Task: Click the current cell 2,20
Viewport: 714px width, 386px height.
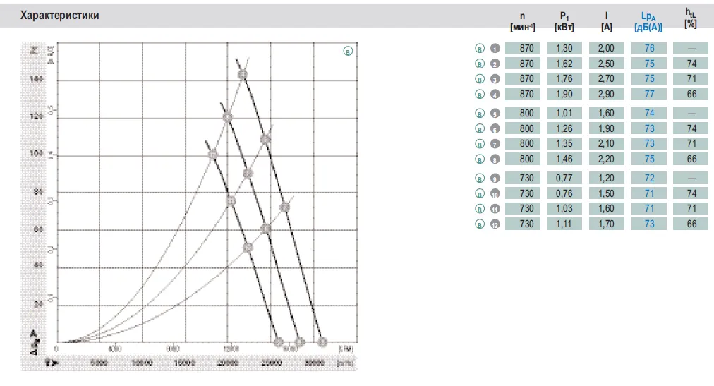Action: pyautogui.click(x=607, y=159)
